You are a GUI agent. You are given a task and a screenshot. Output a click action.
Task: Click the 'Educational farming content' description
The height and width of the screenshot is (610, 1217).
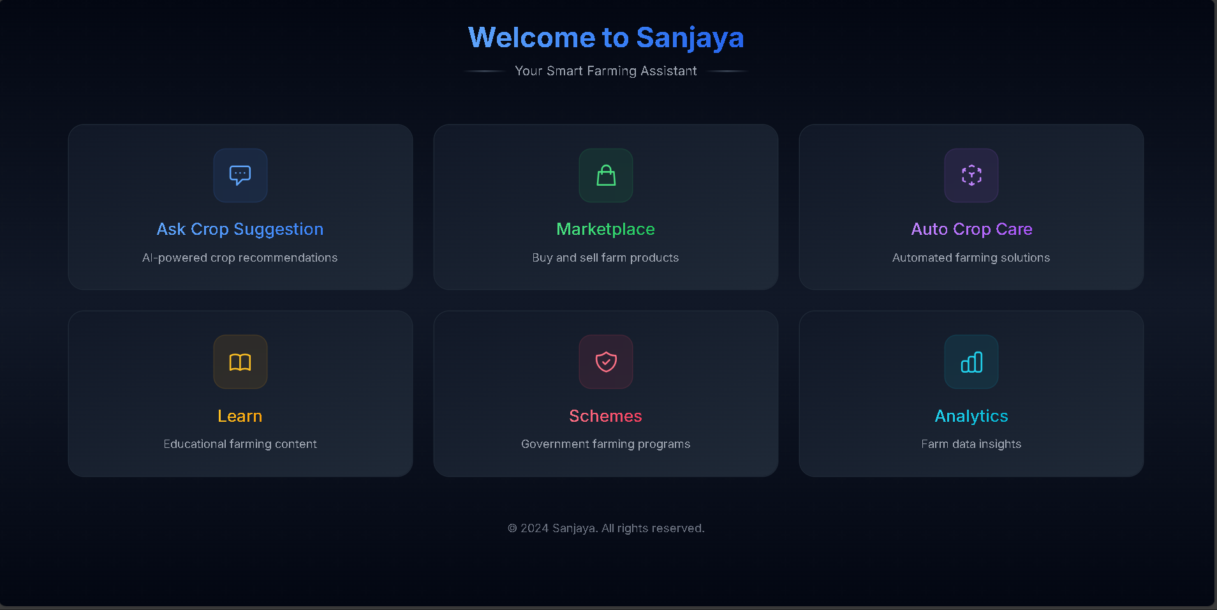click(240, 444)
